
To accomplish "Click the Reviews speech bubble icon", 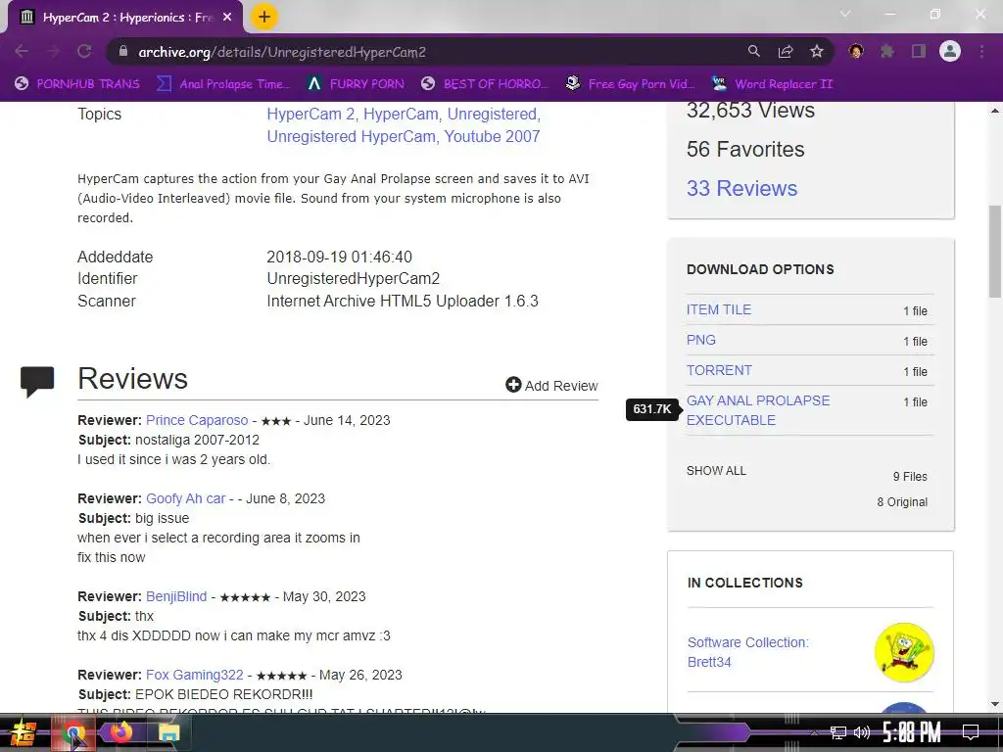I will (37, 382).
